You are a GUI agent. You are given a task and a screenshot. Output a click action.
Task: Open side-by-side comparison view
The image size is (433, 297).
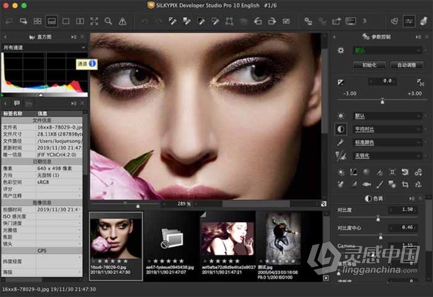tap(80, 21)
